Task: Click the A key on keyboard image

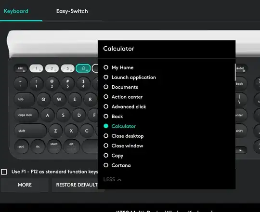Action: pos(47,115)
